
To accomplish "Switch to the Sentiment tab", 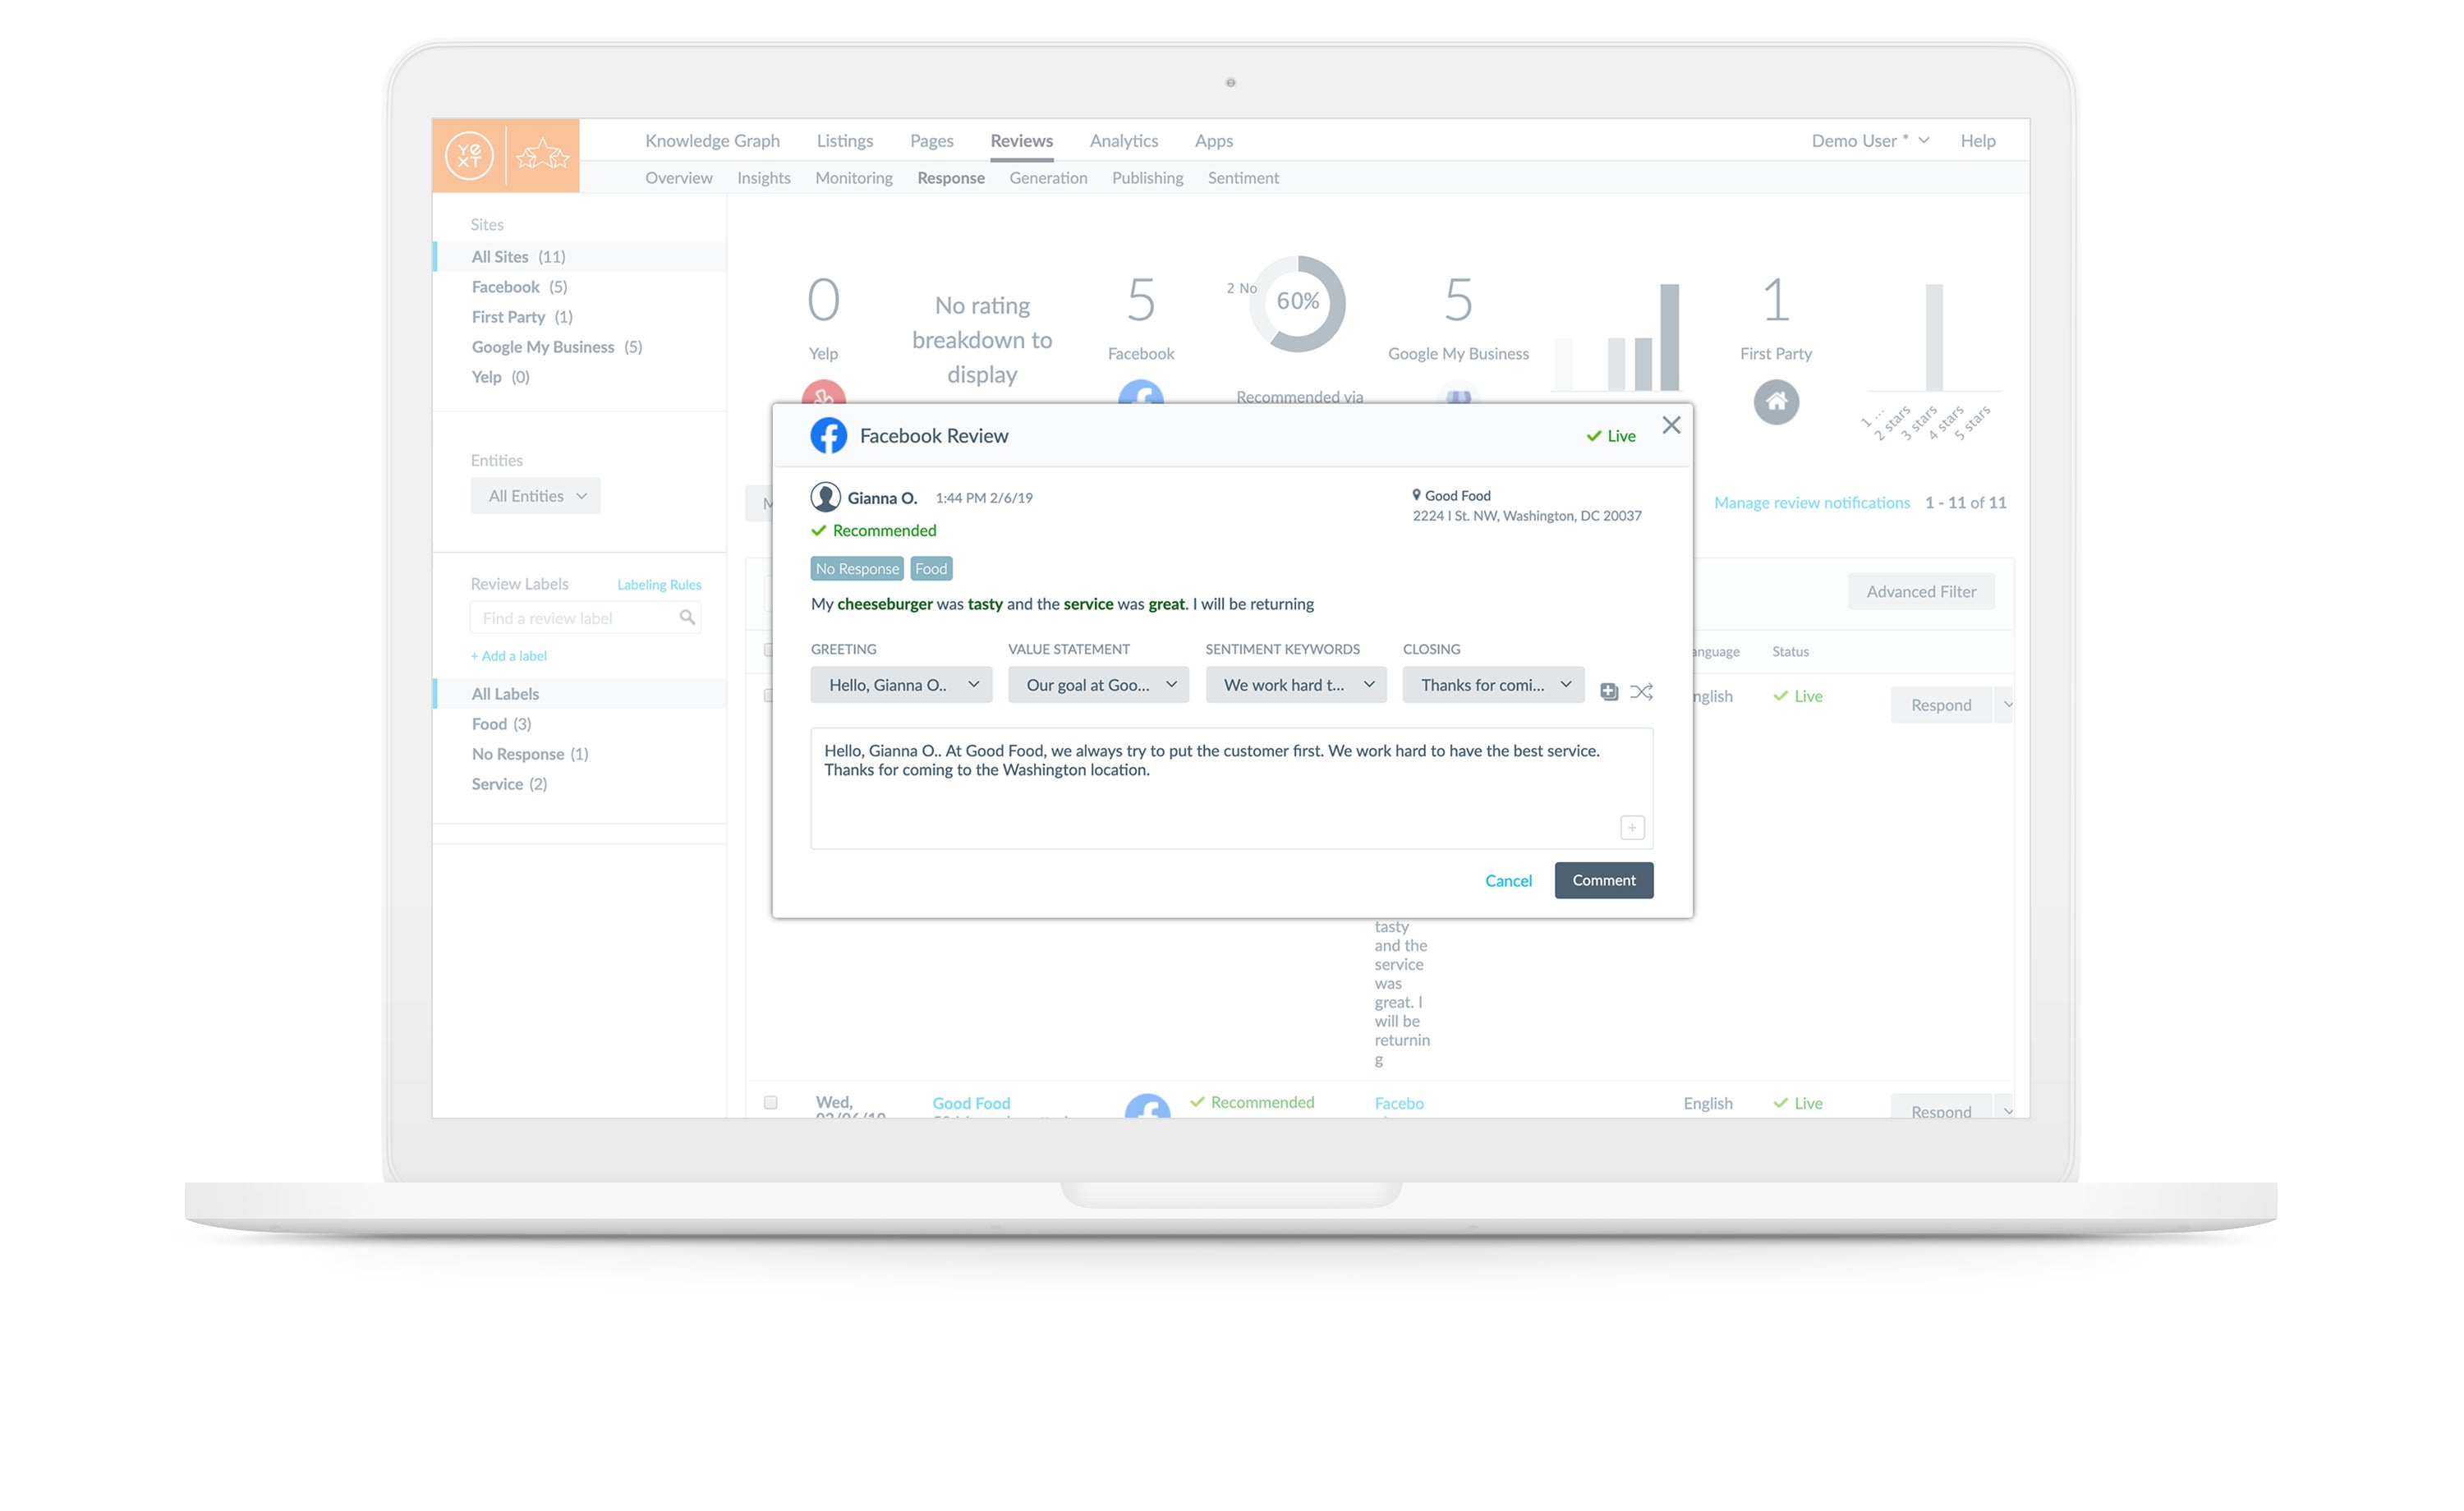I will click(x=1243, y=177).
